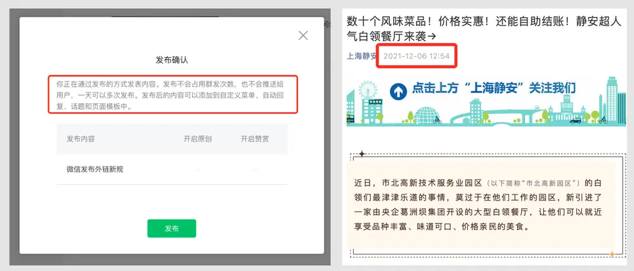
Task: Click the orange star ornament at frame bottom
Action: coord(612,255)
